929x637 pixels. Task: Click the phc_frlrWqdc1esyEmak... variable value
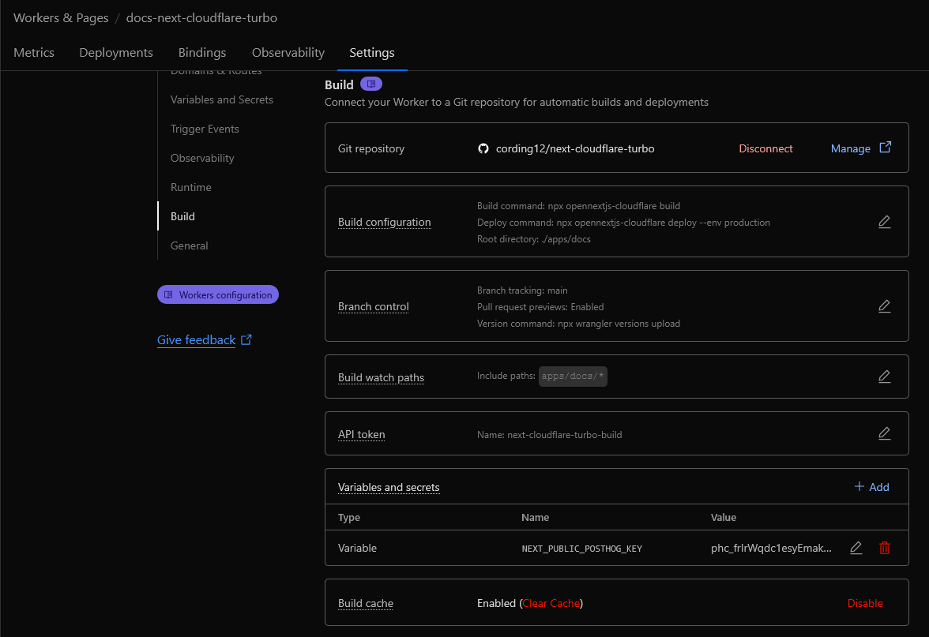(x=771, y=548)
